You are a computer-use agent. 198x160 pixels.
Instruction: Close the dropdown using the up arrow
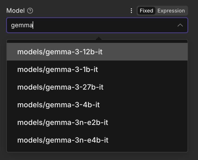coord(180,25)
